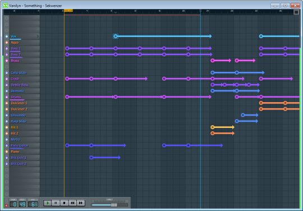Toggle the Drums track's round button
The image size is (303, 211).
tap(7, 97)
